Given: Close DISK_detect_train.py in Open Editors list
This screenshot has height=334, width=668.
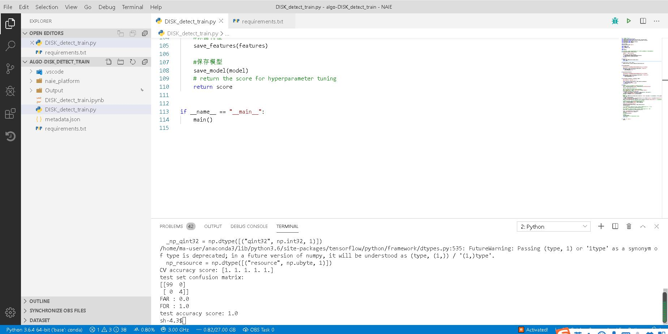Looking at the screenshot, I should (32, 43).
